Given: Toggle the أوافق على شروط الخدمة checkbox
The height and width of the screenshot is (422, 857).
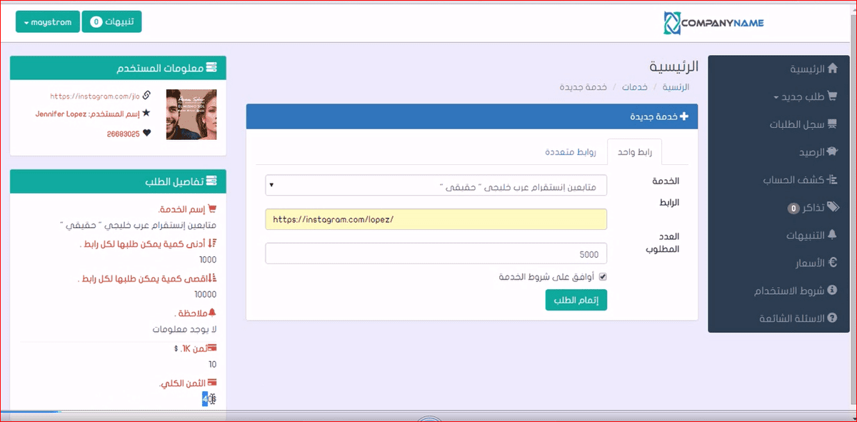Looking at the screenshot, I should pyautogui.click(x=603, y=277).
